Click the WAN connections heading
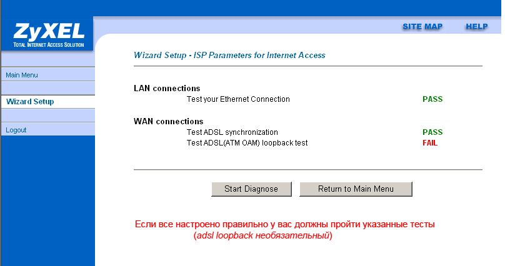Screen dimensions: 505x266 (169, 121)
